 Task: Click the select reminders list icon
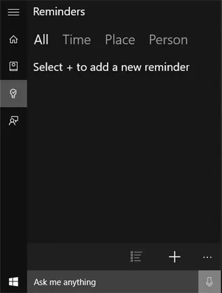(x=136, y=257)
